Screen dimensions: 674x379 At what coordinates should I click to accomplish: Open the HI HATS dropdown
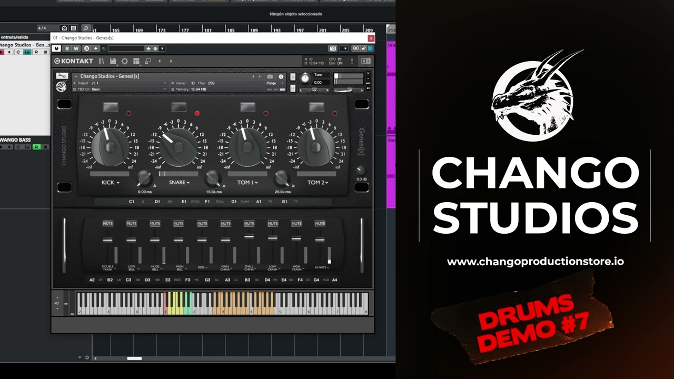click(322, 267)
